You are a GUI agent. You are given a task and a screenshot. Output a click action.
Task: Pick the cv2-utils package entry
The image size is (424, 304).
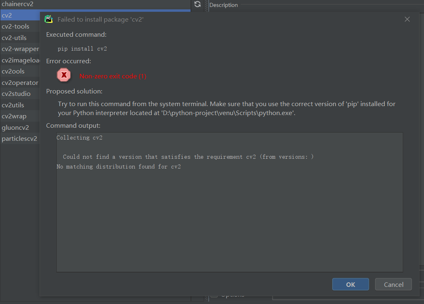(14, 38)
